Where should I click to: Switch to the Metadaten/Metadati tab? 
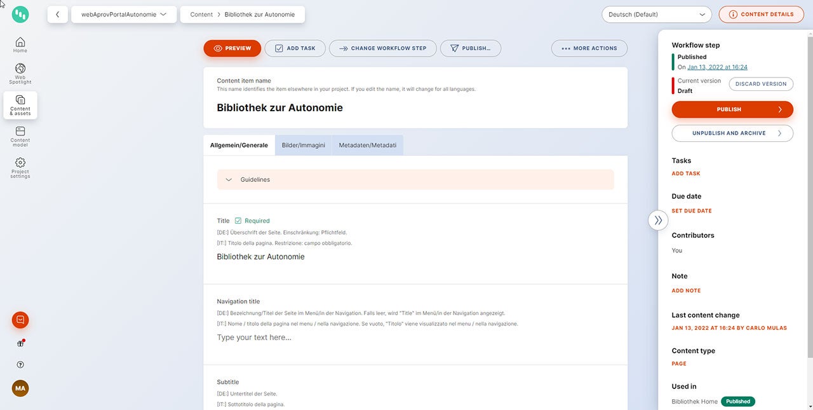(x=367, y=146)
